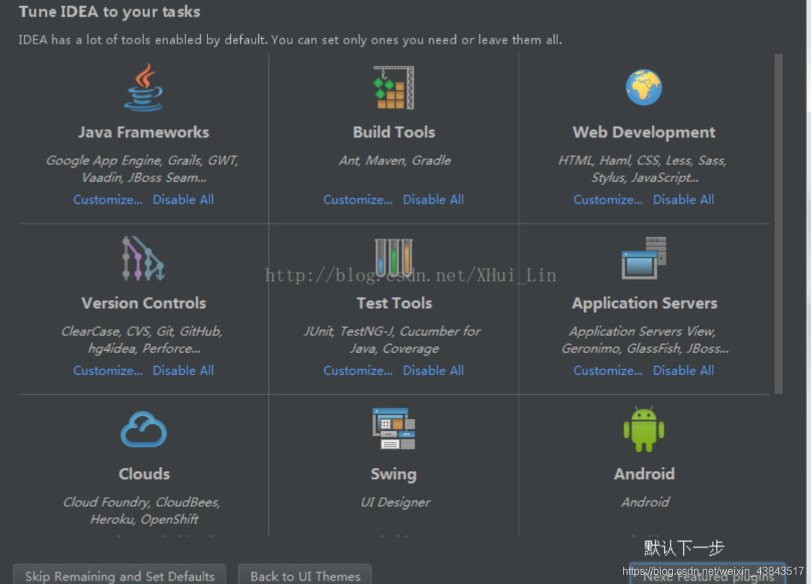The height and width of the screenshot is (584, 811).
Task: Open Customize for Test Tools
Action: 358,370
